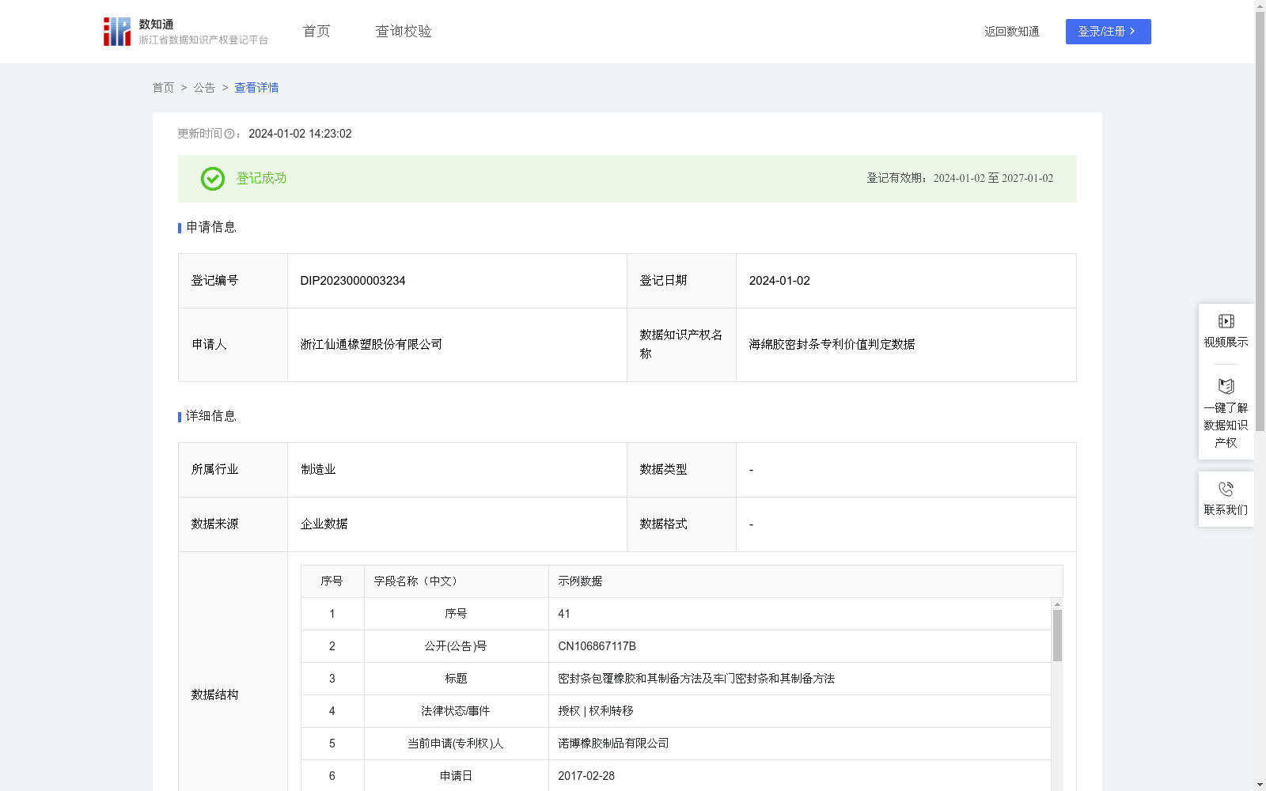Click the 公开(公告)号 field name
The height and width of the screenshot is (791, 1266).
[456, 646]
